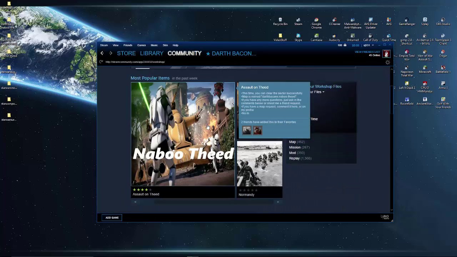Open Google Chrome desktop shortcut
The image size is (457, 257).
click(316, 24)
